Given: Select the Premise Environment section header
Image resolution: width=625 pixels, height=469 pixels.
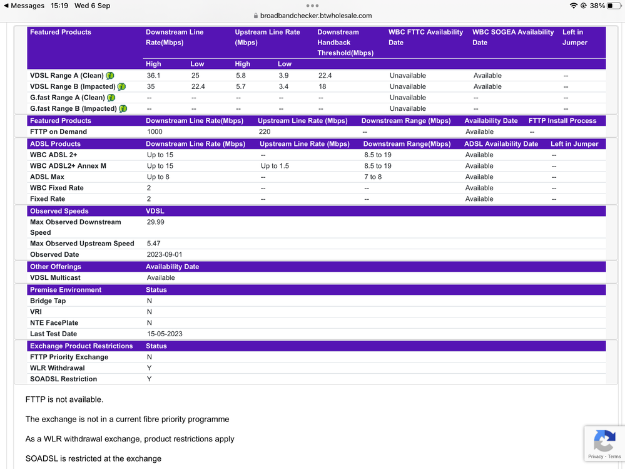Looking at the screenshot, I should click(66, 290).
